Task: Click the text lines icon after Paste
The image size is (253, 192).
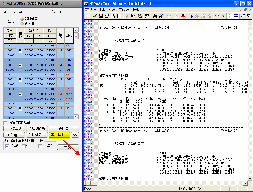Action: coord(147,16)
